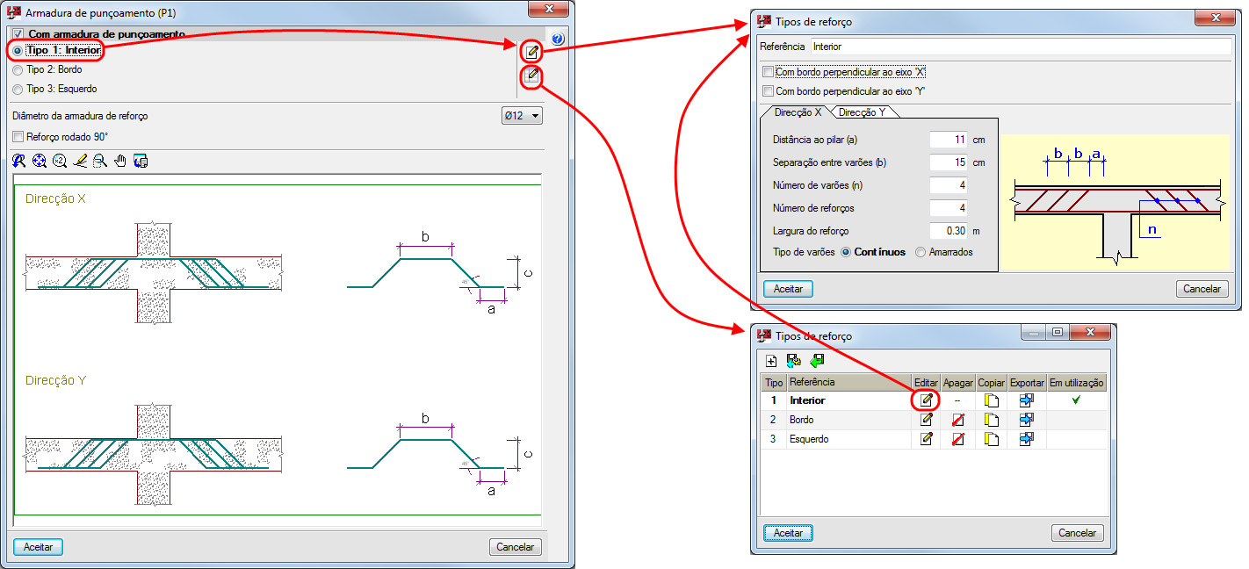Click 'Separação entre varões (b)' value field
Image resolution: width=1249 pixels, height=569 pixels.
tap(949, 162)
